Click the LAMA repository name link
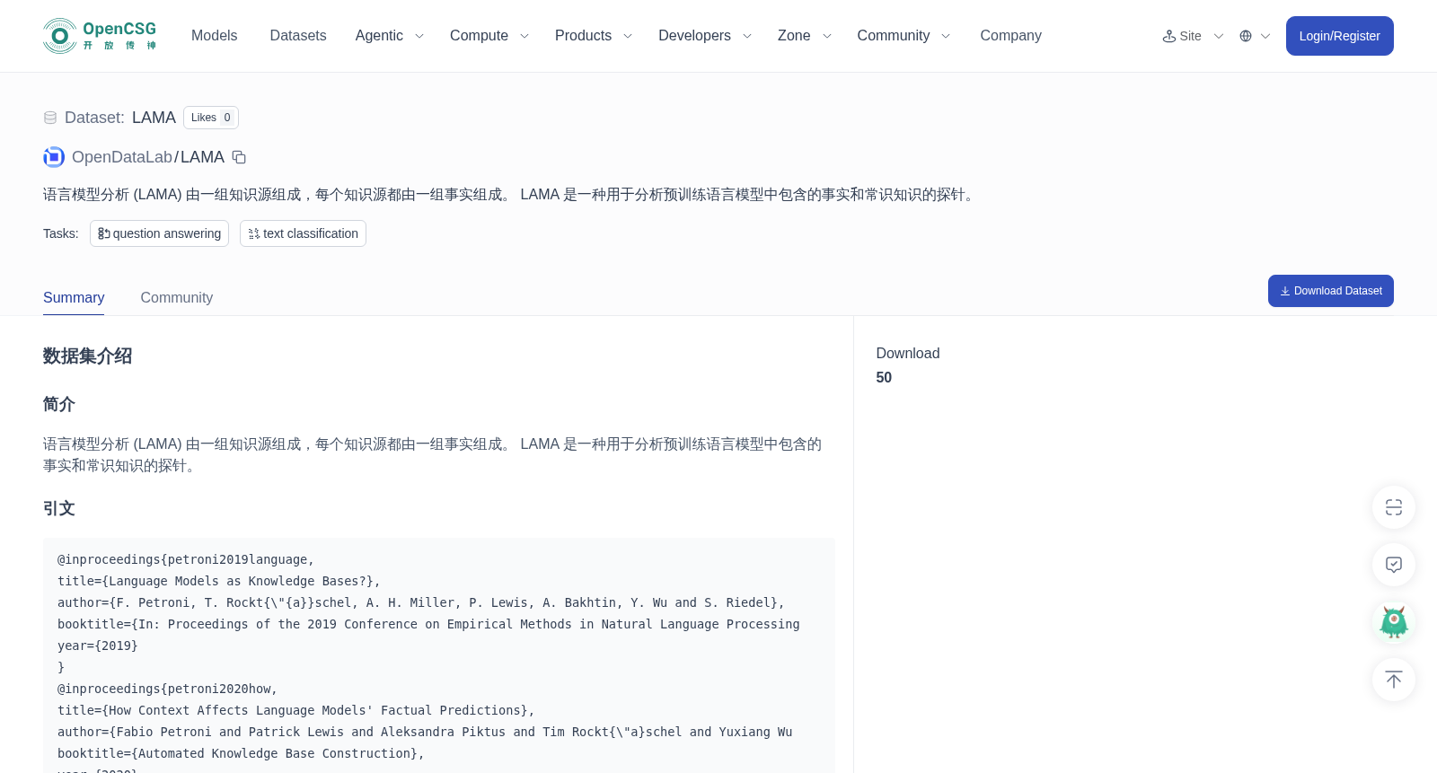 [x=202, y=157]
